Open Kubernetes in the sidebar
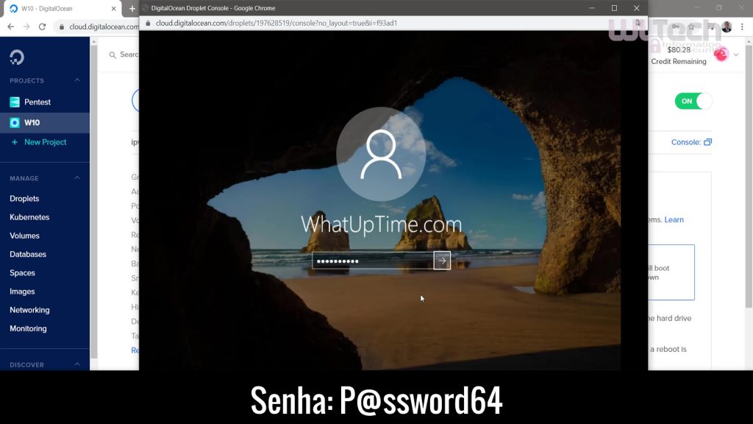Image resolution: width=753 pixels, height=424 pixels. click(29, 217)
